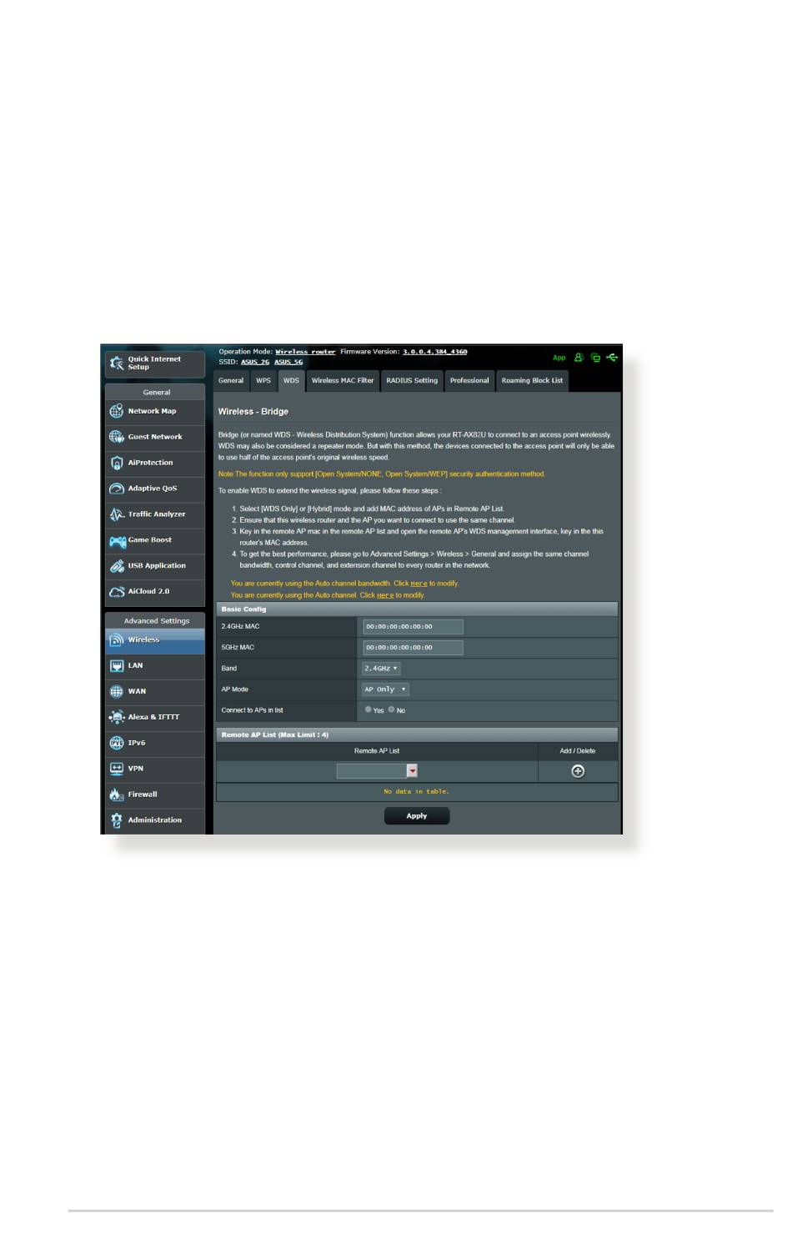Click the add button in Remote AP List
This screenshot has height=1238, width=792.
[x=578, y=771]
